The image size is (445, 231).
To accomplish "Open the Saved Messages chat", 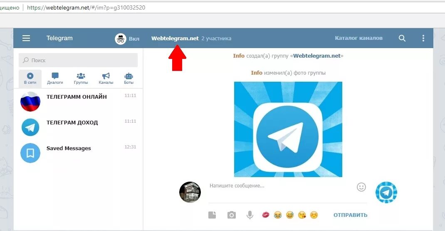I will pos(78,153).
